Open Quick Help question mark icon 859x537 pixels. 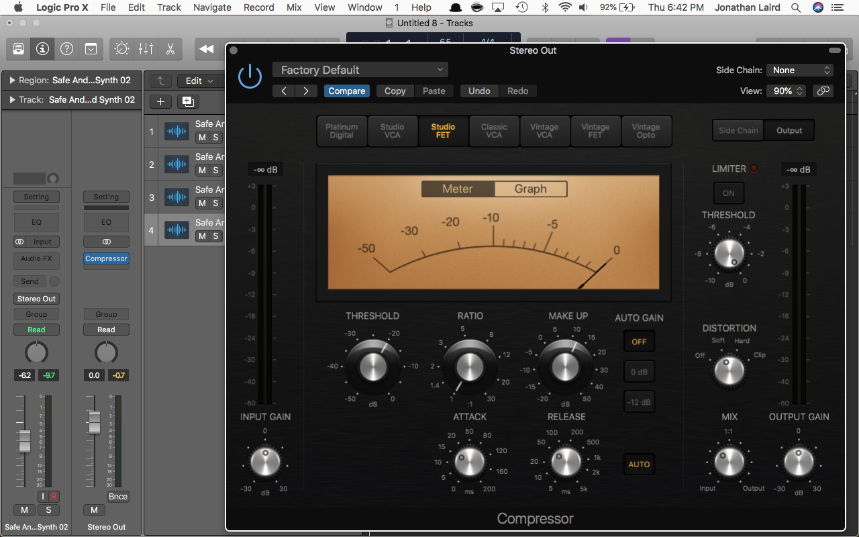(x=66, y=49)
